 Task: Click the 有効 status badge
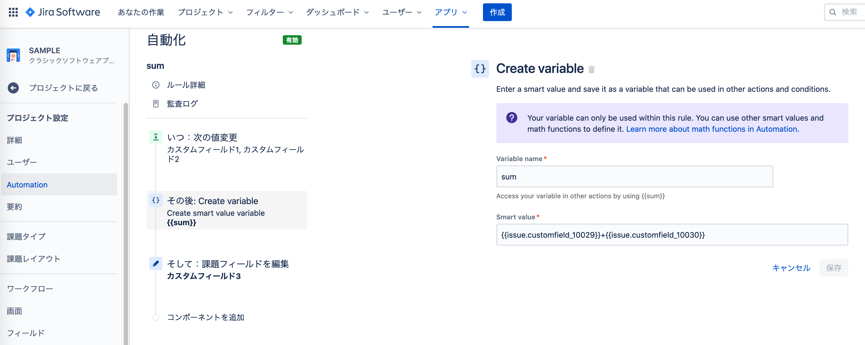(x=292, y=40)
